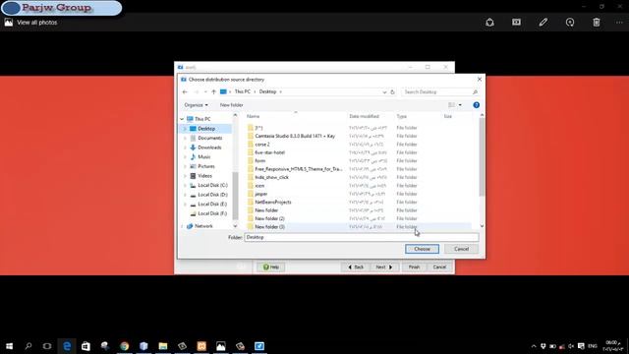Select Desktop in the navigation tree
This screenshot has height=354, width=629.
(x=206, y=129)
